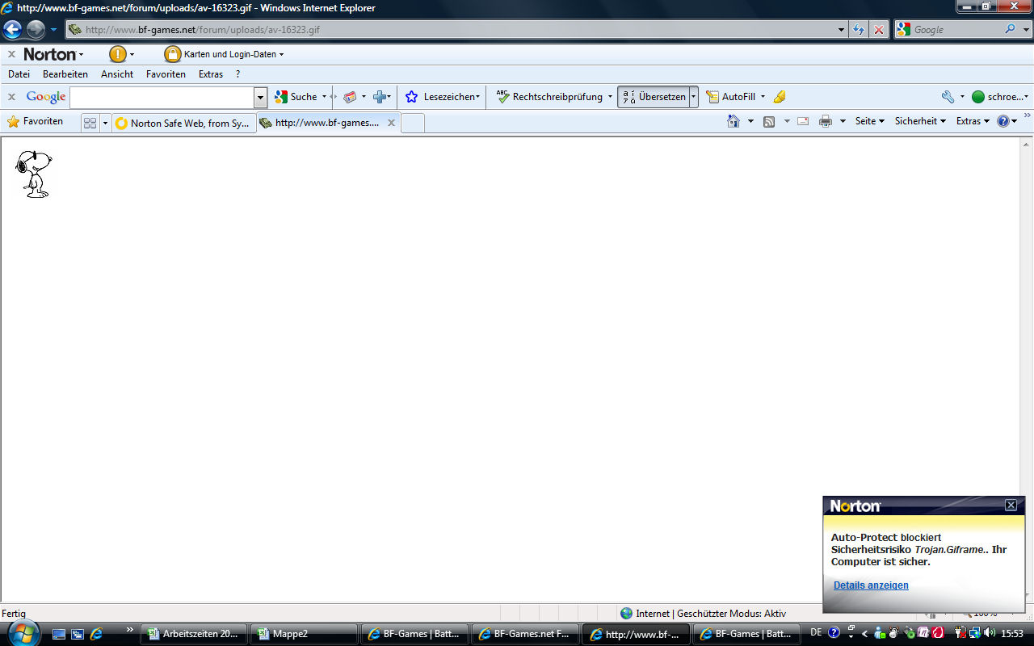Open the Datei menu
1034x646 pixels.
pos(19,74)
